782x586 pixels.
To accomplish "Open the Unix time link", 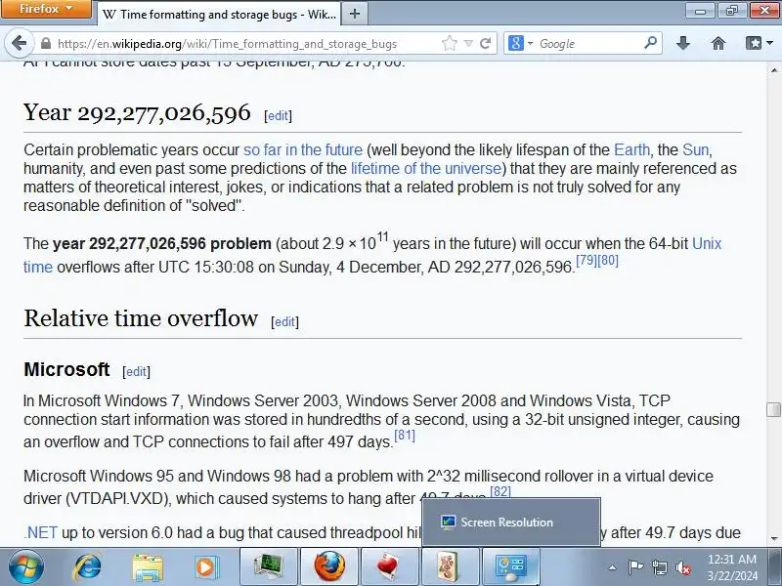I will pos(707,243).
